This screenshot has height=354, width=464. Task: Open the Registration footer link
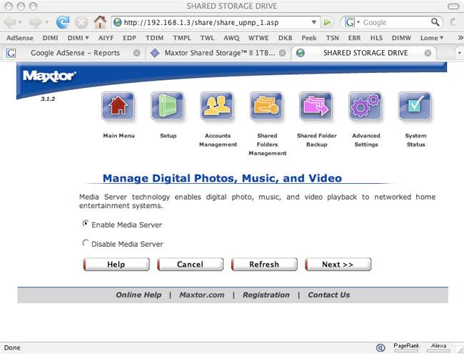tap(266, 295)
